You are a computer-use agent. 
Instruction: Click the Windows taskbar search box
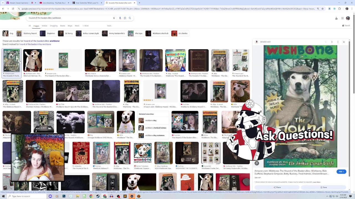pos(26,196)
